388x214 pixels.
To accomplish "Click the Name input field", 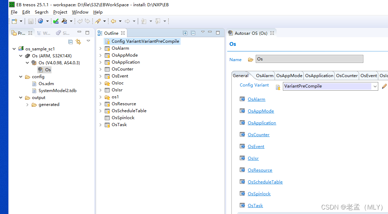I will (x=309, y=59).
